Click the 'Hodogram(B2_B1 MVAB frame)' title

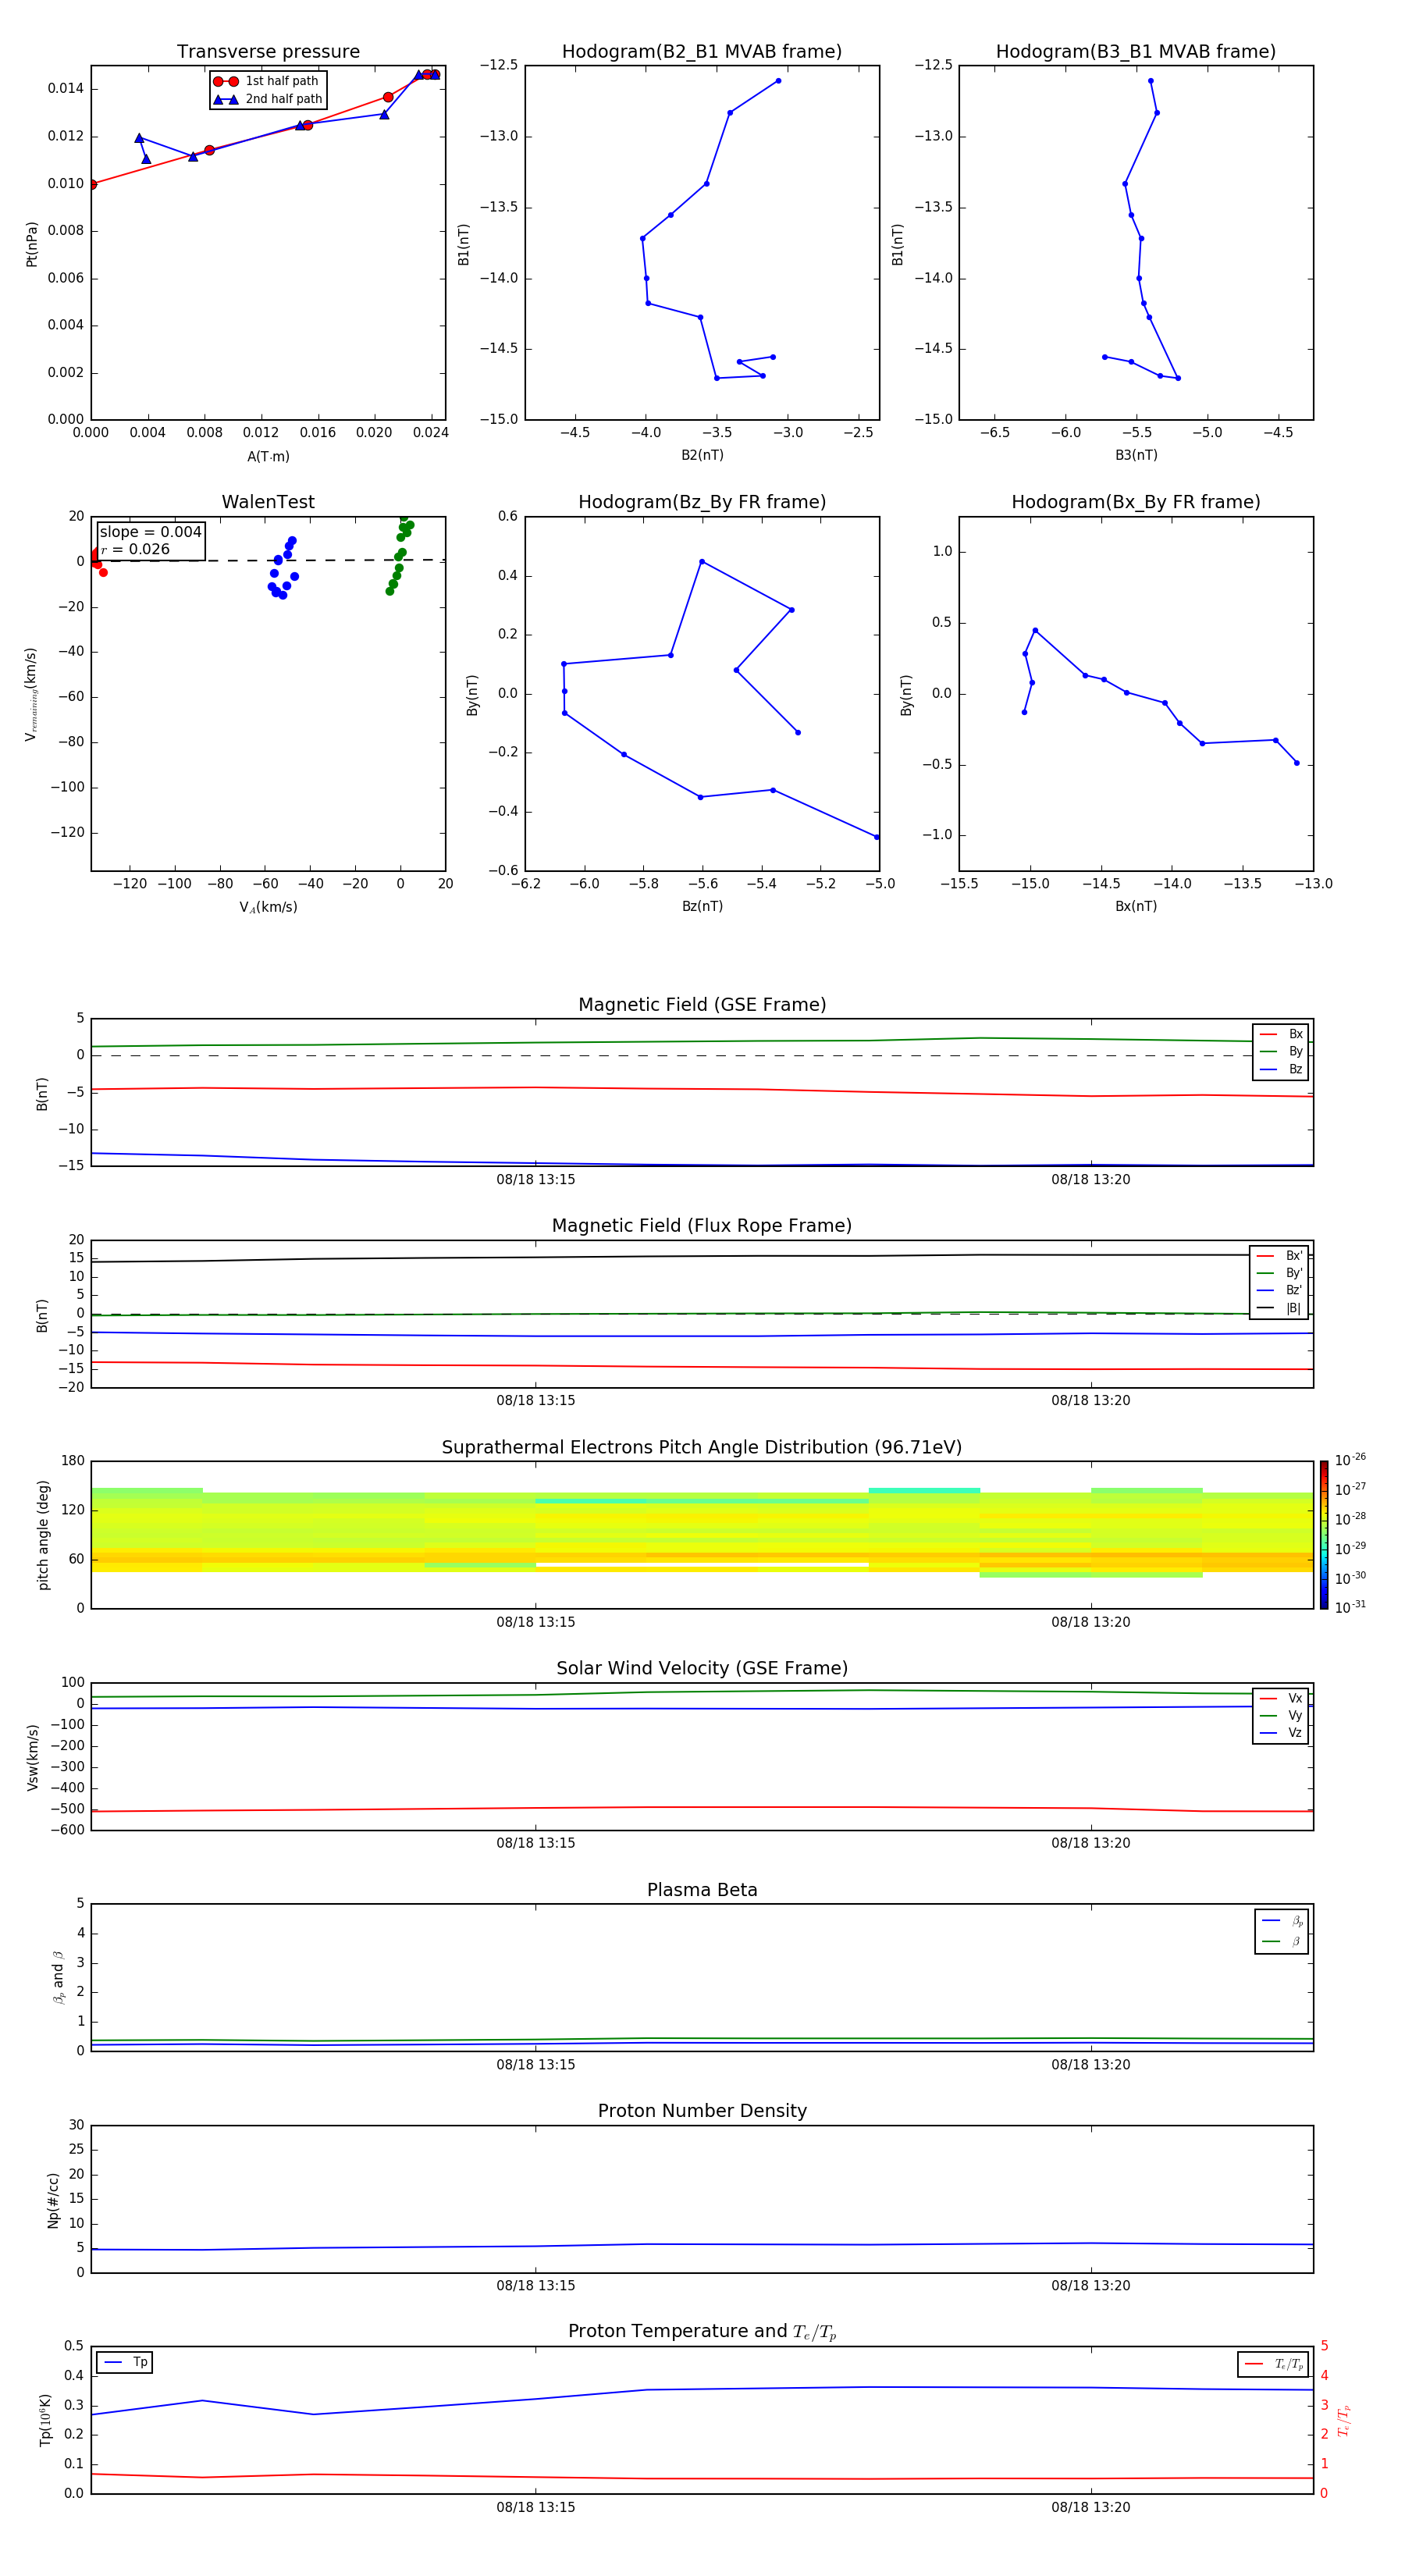pos(702,52)
